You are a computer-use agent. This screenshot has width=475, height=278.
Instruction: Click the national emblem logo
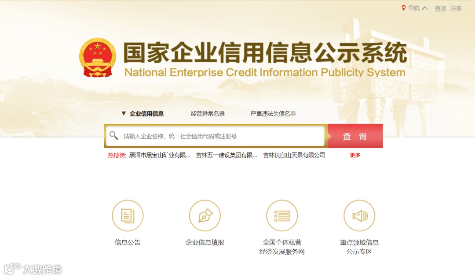(x=98, y=57)
